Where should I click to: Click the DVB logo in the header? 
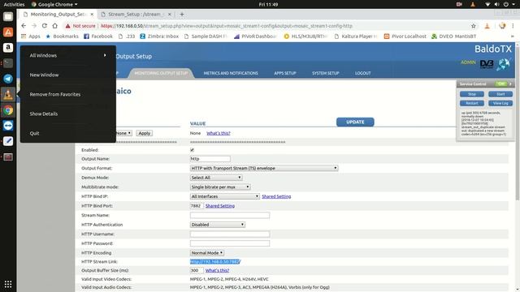[487, 64]
